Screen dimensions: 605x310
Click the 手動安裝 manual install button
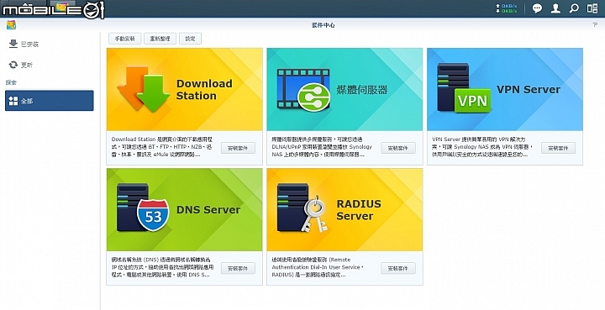pyautogui.click(x=124, y=39)
